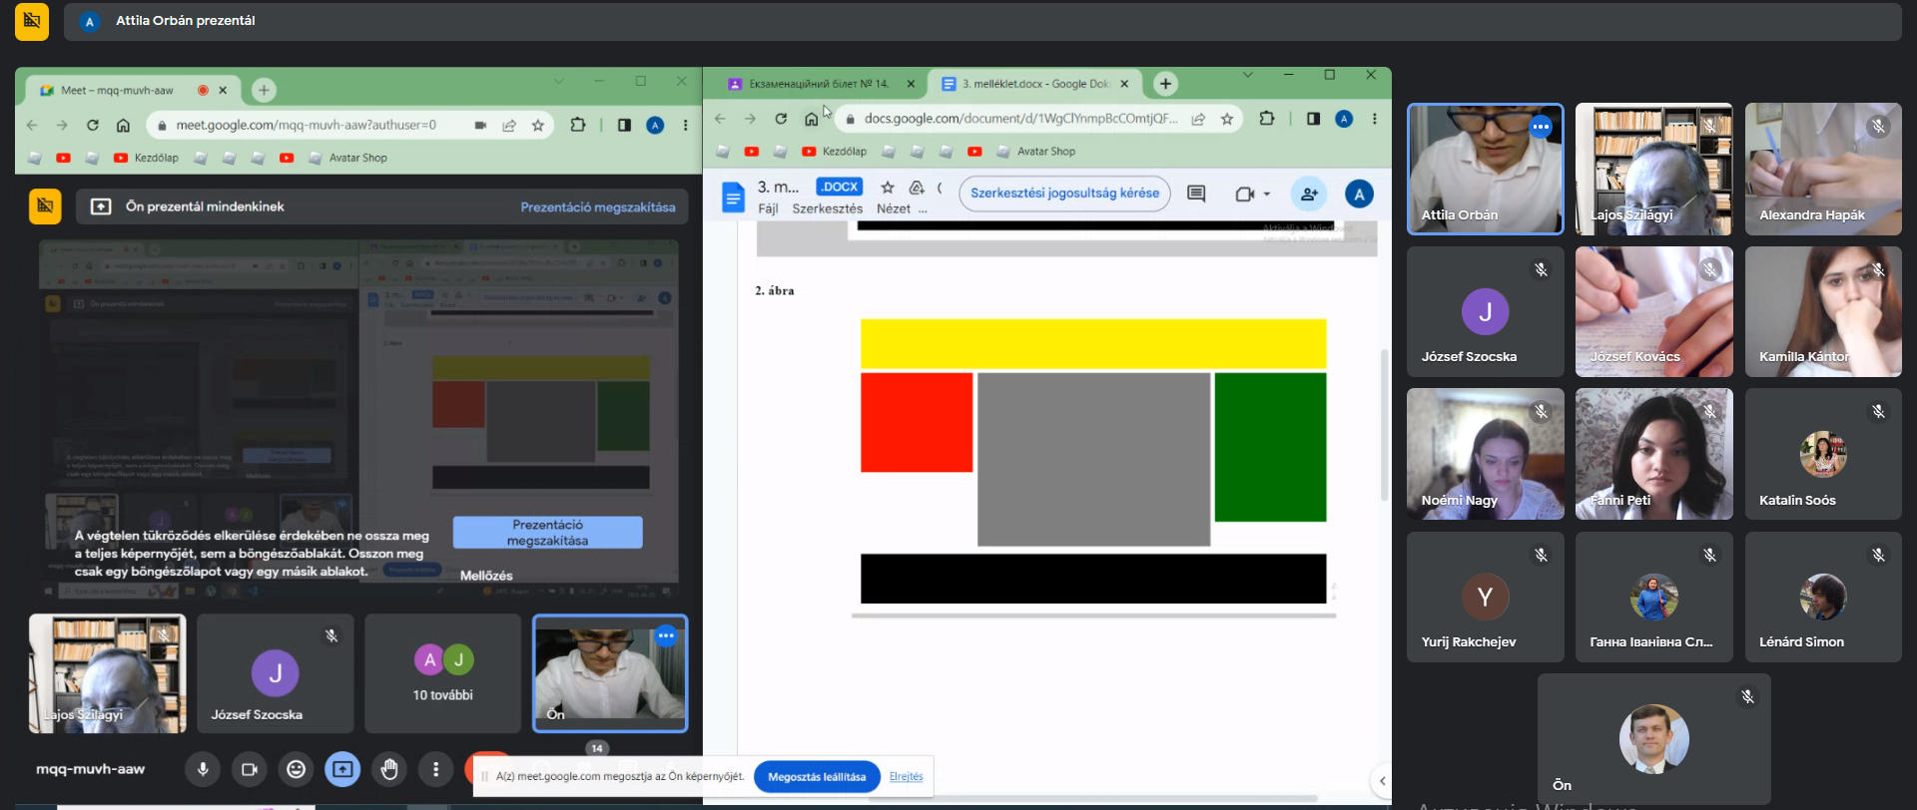Star the document in Docs header

coord(887,188)
